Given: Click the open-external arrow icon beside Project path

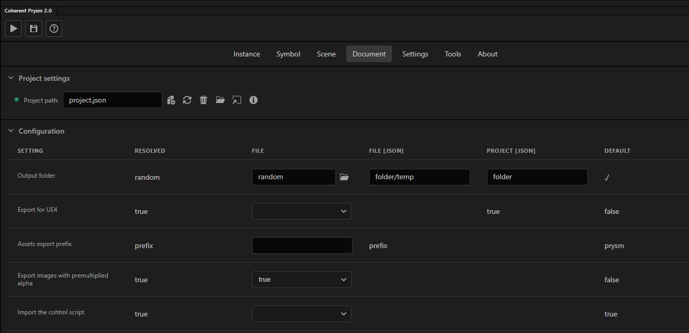Looking at the screenshot, I should point(237,100).
